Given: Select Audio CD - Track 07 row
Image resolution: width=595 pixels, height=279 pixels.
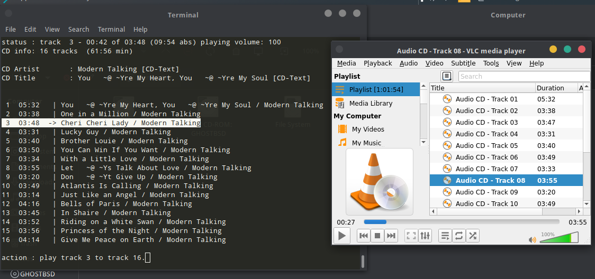Looking at the screenshot, I should point(506,169).
